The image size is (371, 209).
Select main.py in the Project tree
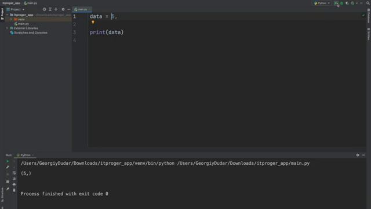click(x=21, y=24)
